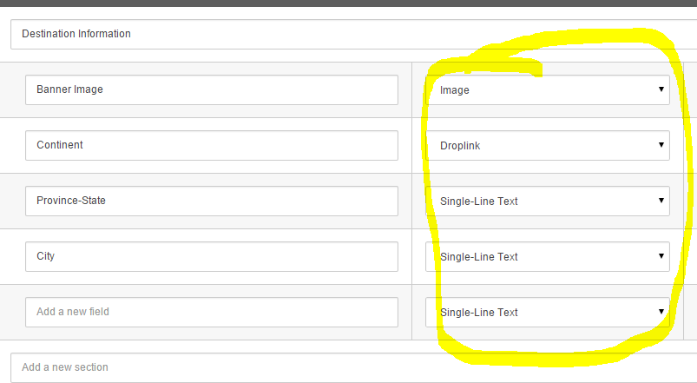Select the Banner Image field name box

click(211, 89)
